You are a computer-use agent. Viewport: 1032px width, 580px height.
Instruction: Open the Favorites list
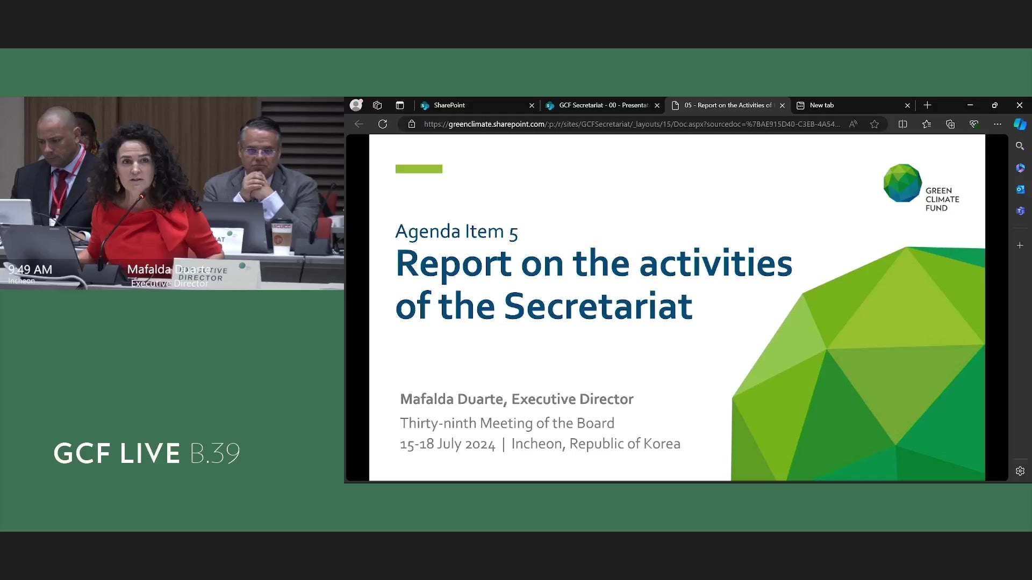tap(927, 124)
